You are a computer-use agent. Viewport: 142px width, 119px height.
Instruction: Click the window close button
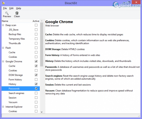pyautogui.click(x=136, y=2)
